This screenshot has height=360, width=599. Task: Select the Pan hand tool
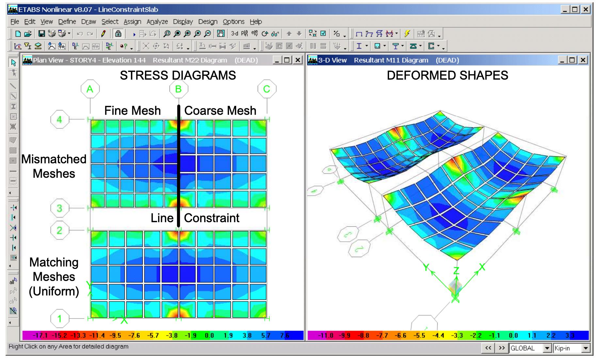click(x=221, y=34)
